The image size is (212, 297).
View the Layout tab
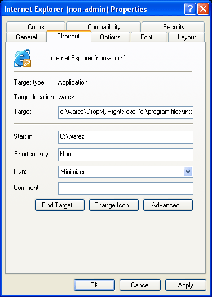tap(187, 37)
